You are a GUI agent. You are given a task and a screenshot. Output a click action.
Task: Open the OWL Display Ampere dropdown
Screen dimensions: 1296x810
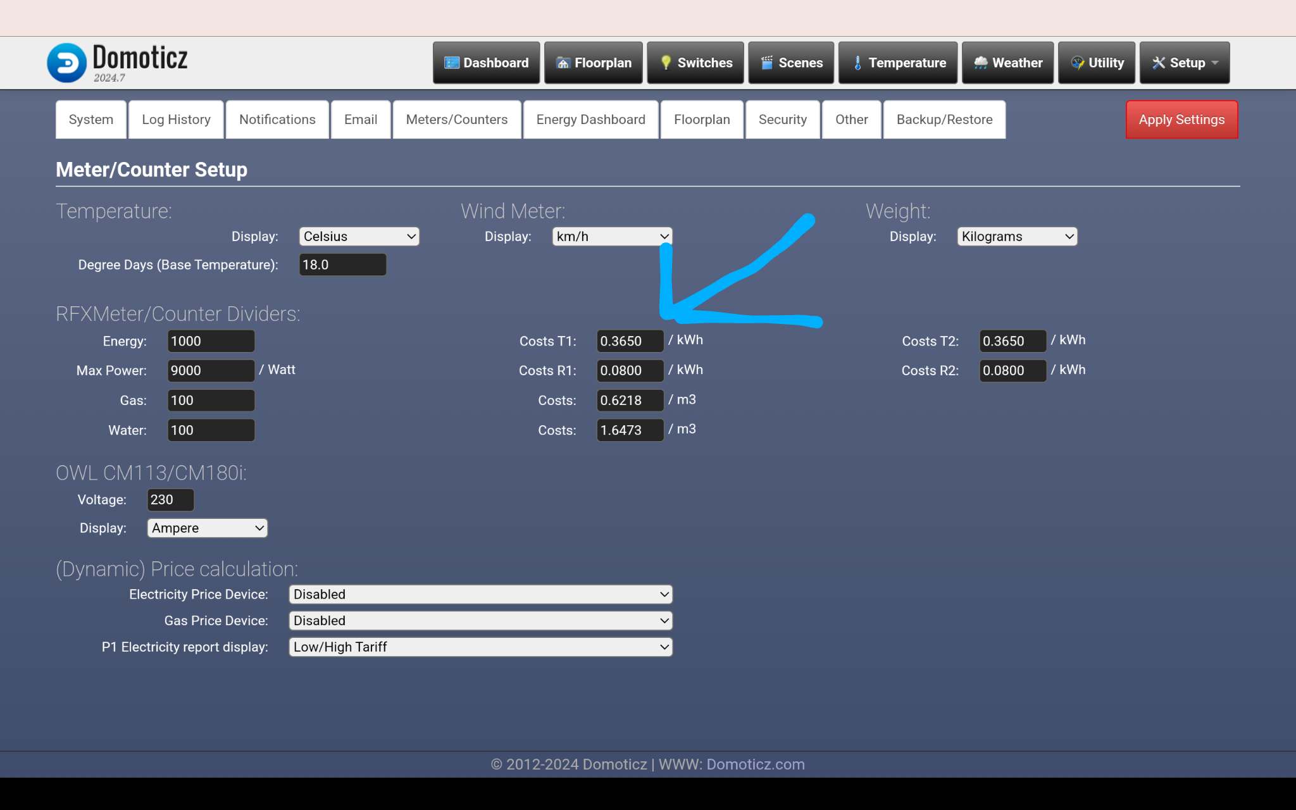(207, 528)
